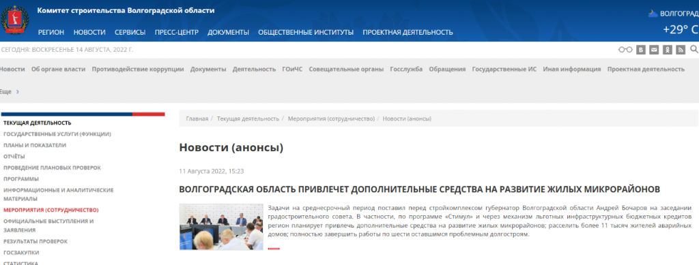The height and width of the screenshot is (265, 699).
Task: Open the visually impaired glasses icon
Action: (625, 50)
